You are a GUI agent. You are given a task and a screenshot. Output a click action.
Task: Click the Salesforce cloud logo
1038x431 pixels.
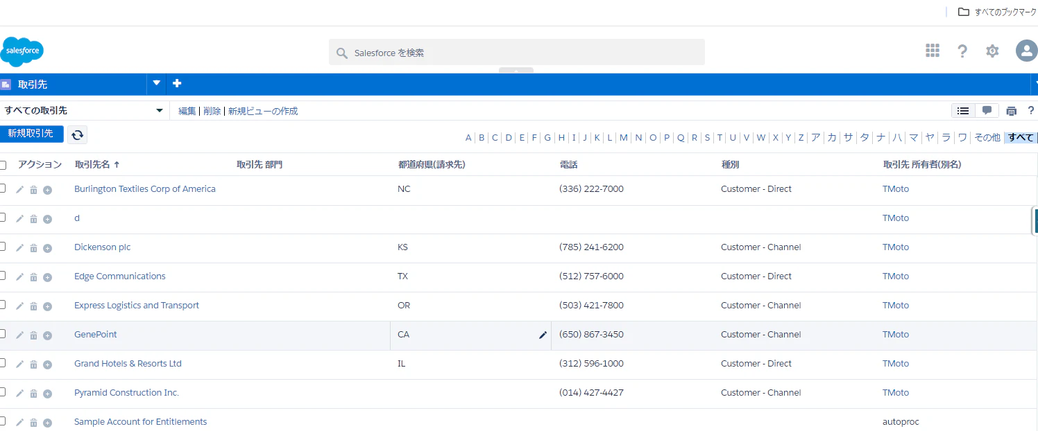point(22,51)
